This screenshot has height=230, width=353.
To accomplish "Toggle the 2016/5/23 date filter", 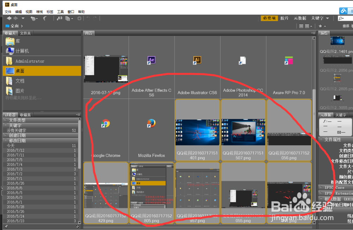I will click(x=41, y=221).
